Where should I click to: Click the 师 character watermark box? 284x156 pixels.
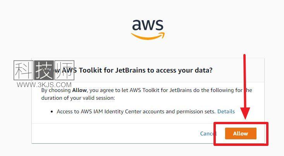point(64,70)
